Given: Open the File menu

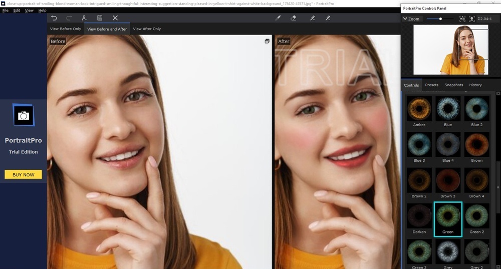Looking at the screenshot, I should tap(6, 10).
